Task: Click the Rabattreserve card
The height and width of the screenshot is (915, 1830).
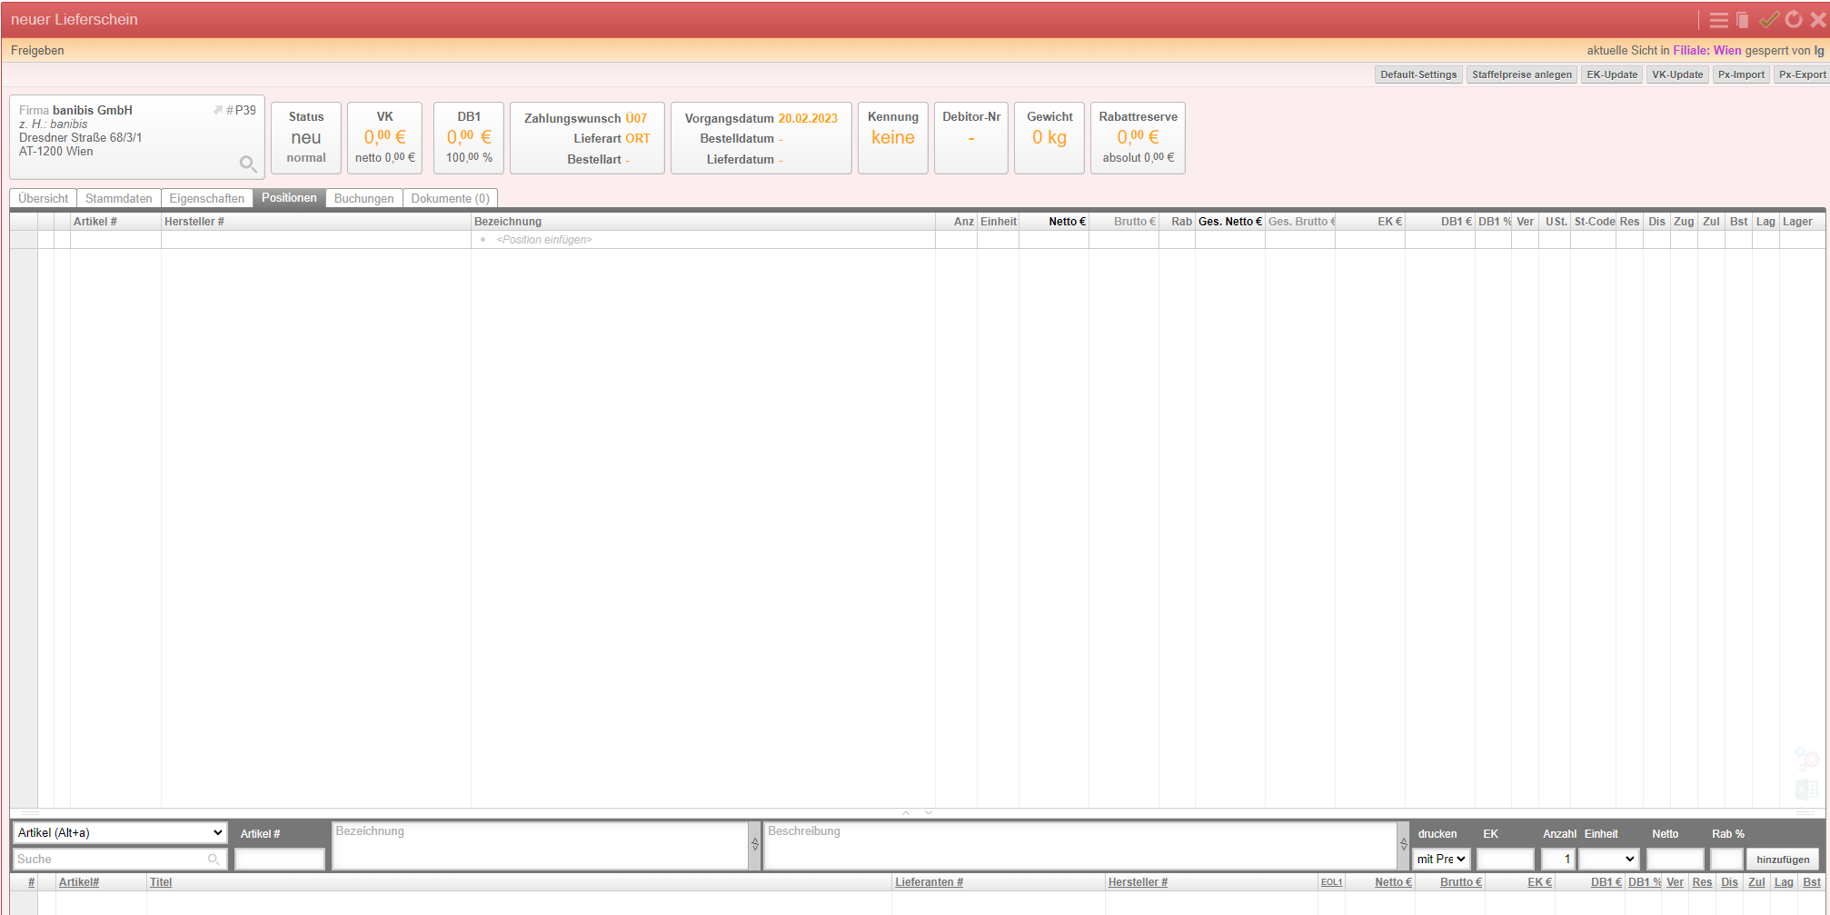Action: (1138, 137)
